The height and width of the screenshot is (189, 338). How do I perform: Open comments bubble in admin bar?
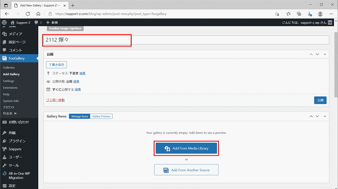[37, 23]
